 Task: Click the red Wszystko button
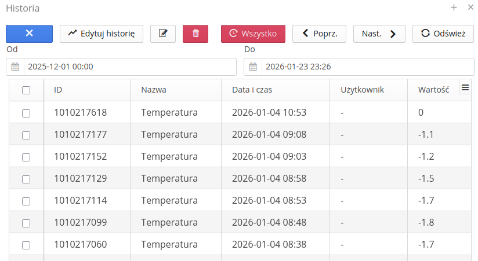point(253,34)
